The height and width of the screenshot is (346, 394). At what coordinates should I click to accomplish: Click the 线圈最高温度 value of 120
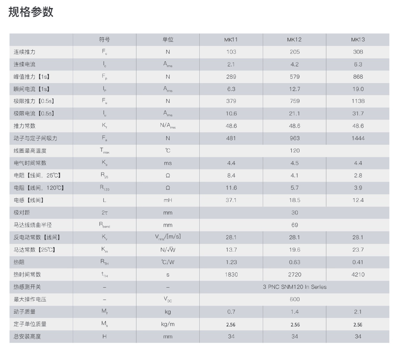295,151
